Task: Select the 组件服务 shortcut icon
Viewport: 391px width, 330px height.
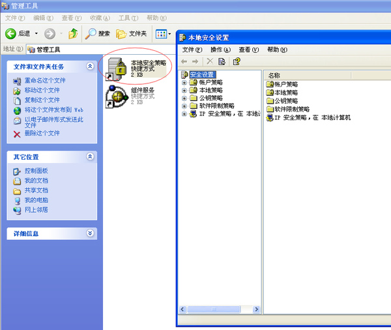Action: tap(117, 97)
